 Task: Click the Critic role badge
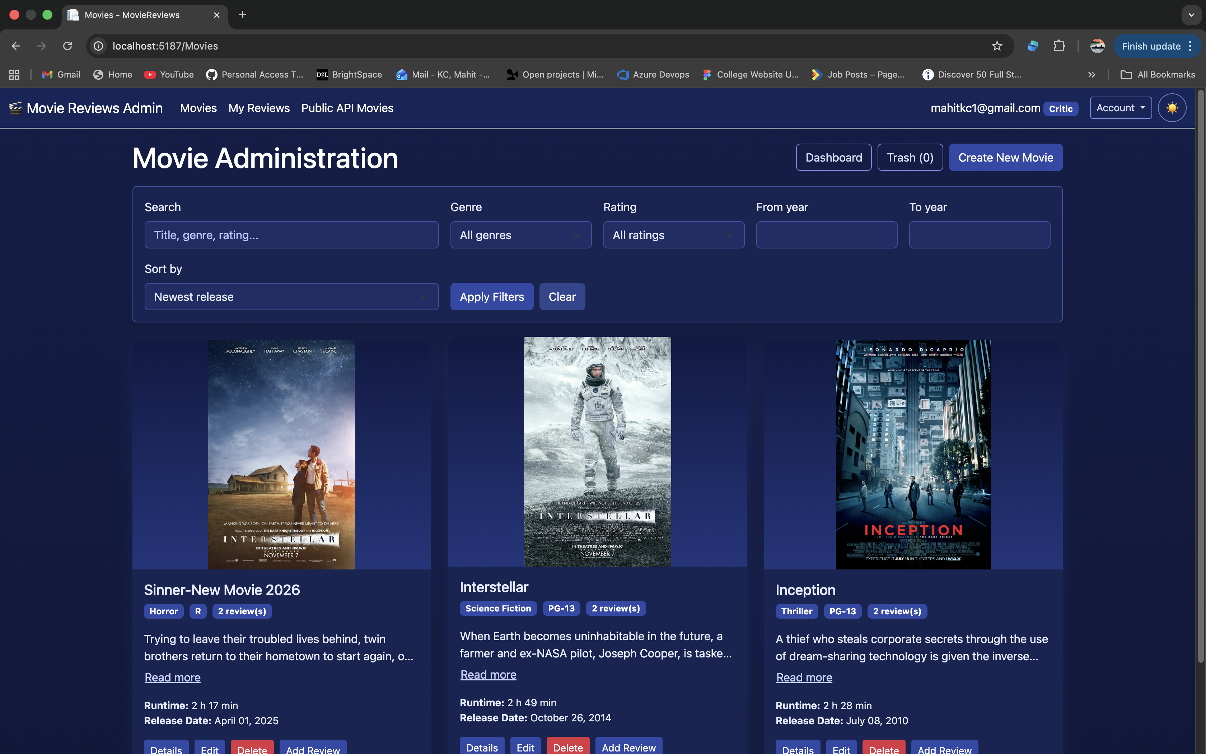point(1061,109)
